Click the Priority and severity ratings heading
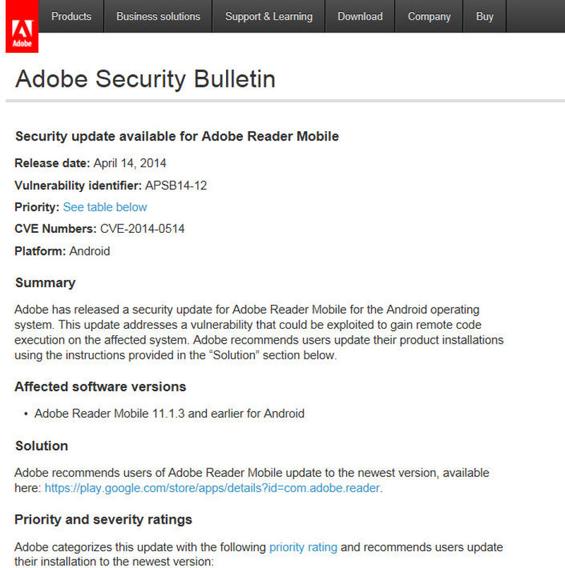 click(x=103, y=520)
